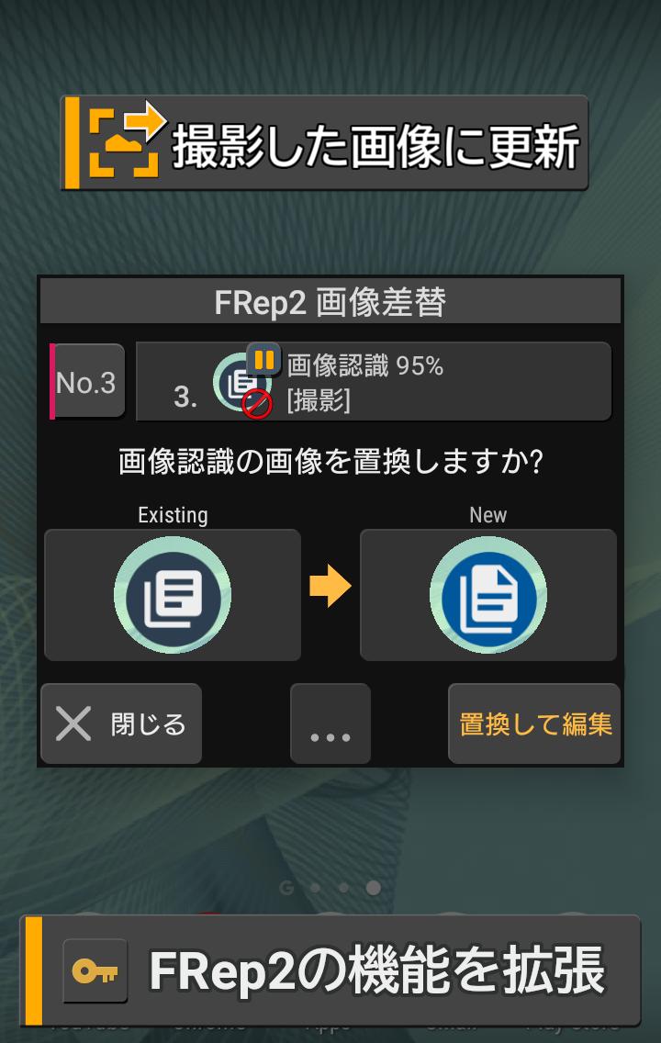Click the red prohibited circle icon

coord(257,404)
